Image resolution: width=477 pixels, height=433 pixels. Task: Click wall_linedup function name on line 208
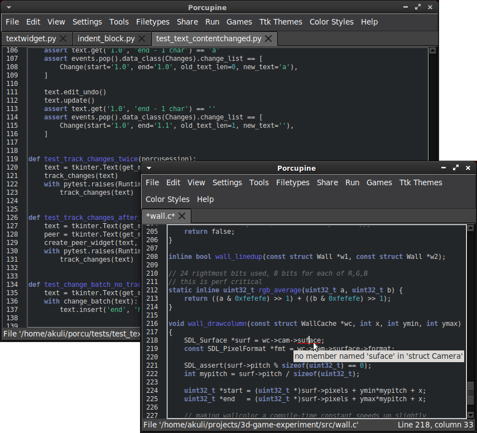pos(239,257)
